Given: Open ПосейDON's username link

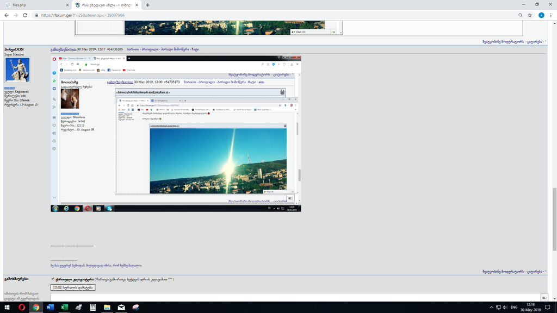Looking at the screenshot, I should [x=14, y=49].
